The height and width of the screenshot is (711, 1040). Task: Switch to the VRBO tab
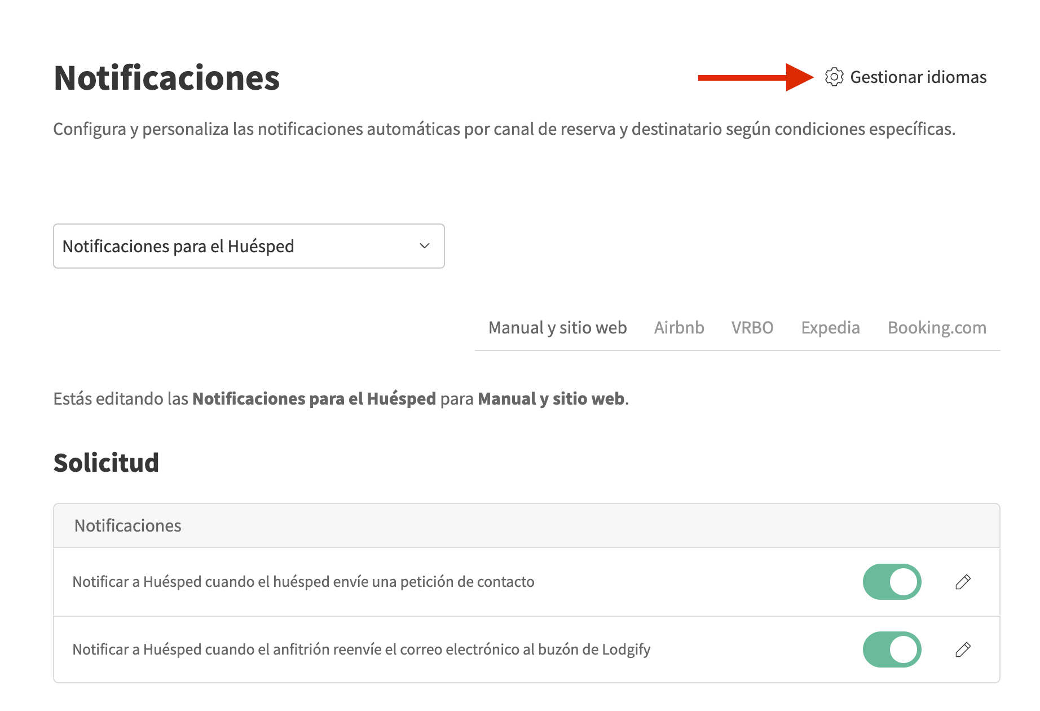pyautogui.click(x=752, y=328)
